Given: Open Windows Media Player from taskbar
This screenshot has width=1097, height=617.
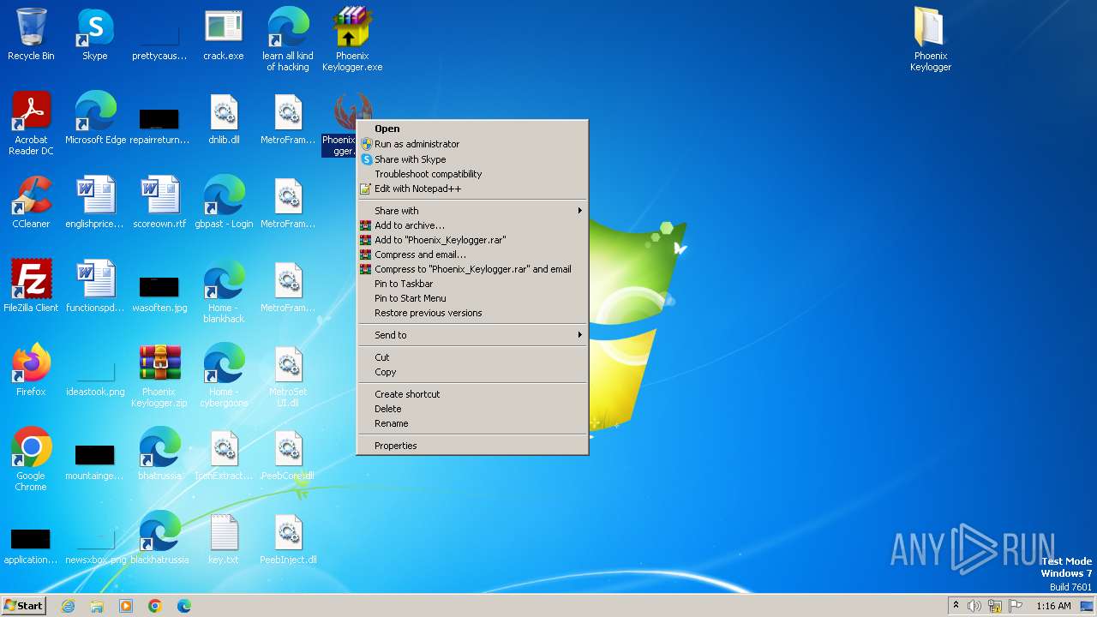Looking at the screenshot, I should [x=126, y=606].
